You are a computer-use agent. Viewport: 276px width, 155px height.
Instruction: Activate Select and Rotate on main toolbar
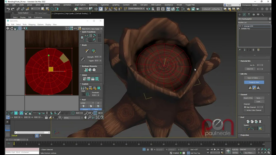(x=67, y=9)
